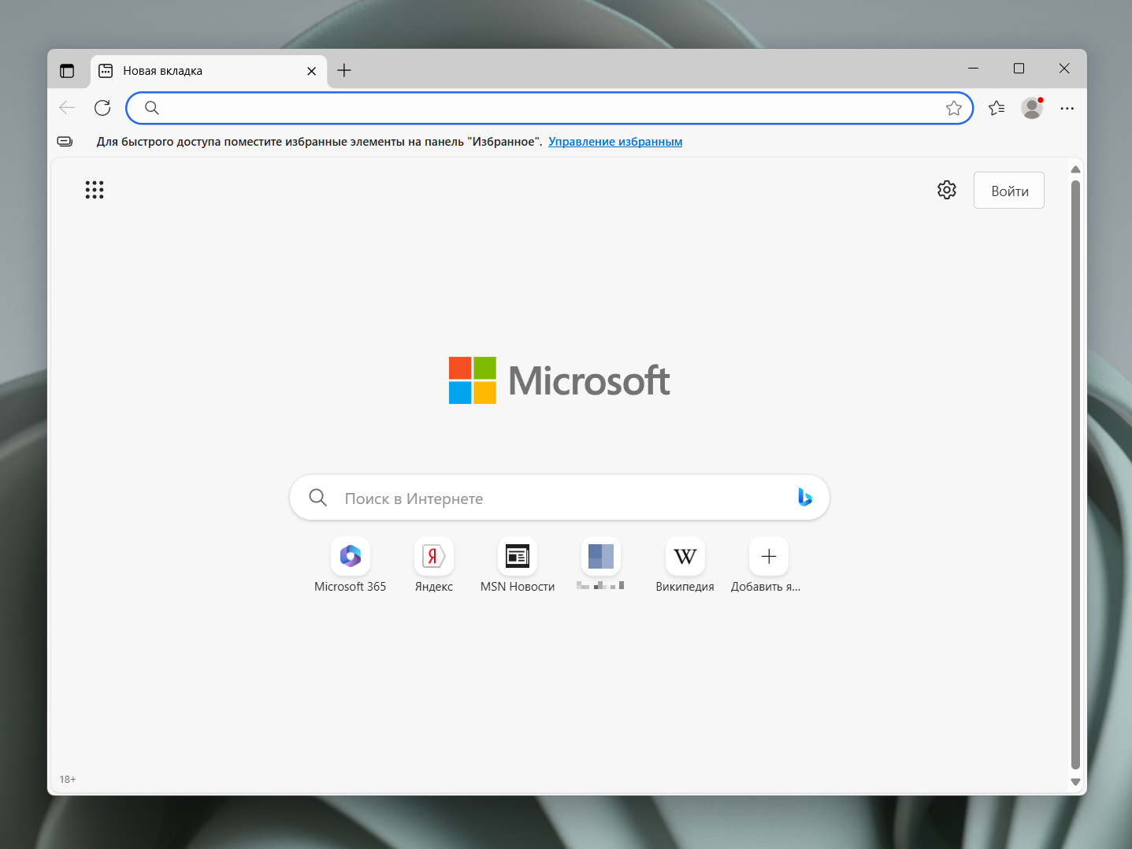
Task: Click the refresh page icon
Action: [x=102, y=108]
